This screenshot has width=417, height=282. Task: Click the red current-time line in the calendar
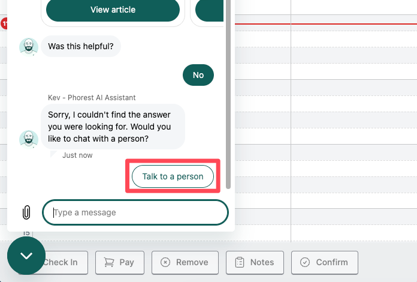point(324,25)
